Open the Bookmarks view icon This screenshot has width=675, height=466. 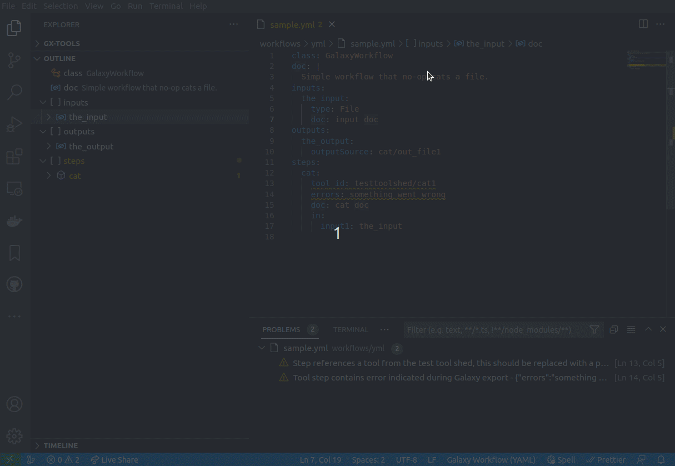(14, 253)
